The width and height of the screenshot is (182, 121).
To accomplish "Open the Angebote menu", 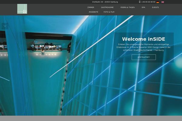I will pos(93,12).
